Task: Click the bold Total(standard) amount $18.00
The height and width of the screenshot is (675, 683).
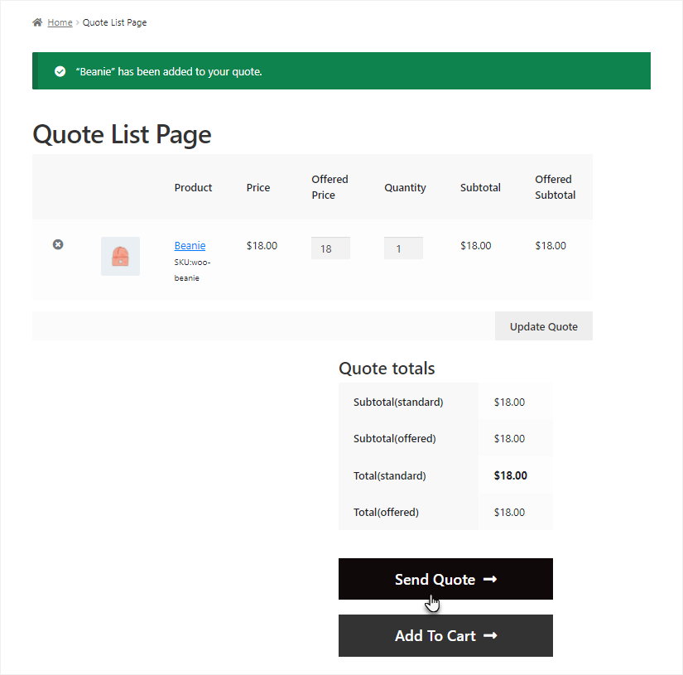Action: click(x=510, y=475)
